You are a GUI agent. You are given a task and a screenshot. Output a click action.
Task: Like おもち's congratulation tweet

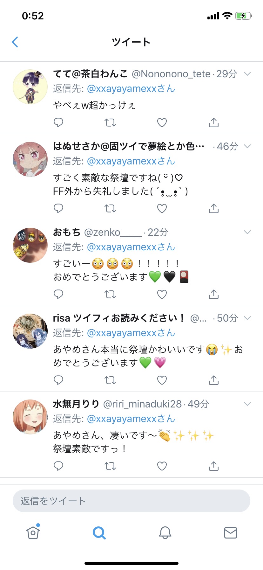(162, 294)
